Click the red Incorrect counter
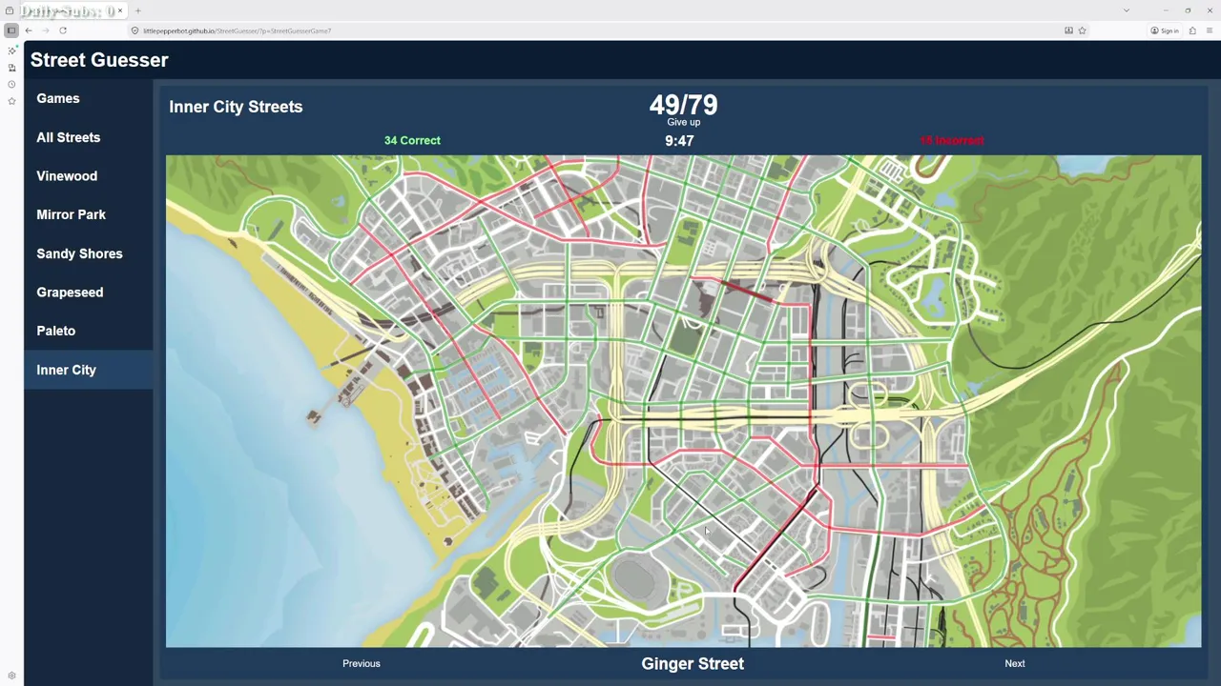The width and height of the screenshot is (1221, 686). tap(952, 140)
